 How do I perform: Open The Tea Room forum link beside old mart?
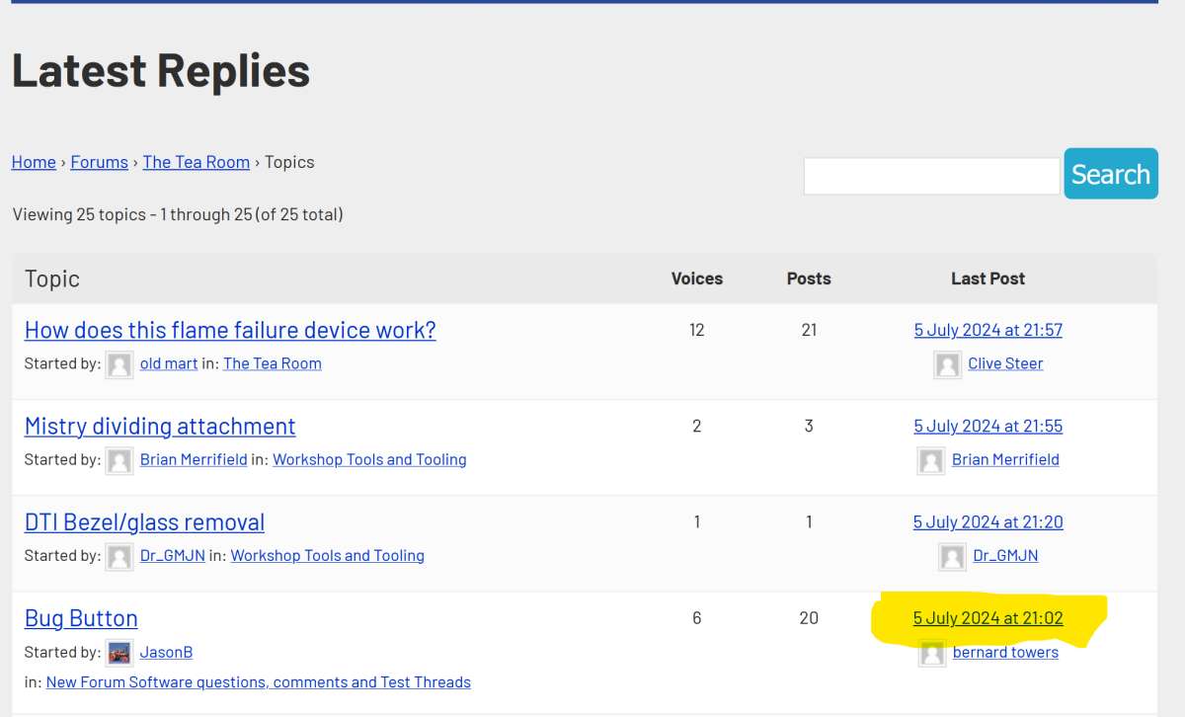[x=273, y=363]
